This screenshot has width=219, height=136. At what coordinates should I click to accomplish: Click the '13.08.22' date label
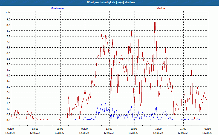coord(207,133)
